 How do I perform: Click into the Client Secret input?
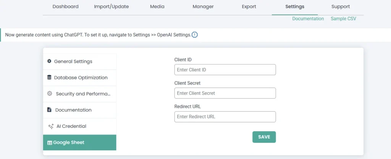click(x=225, y=93)
